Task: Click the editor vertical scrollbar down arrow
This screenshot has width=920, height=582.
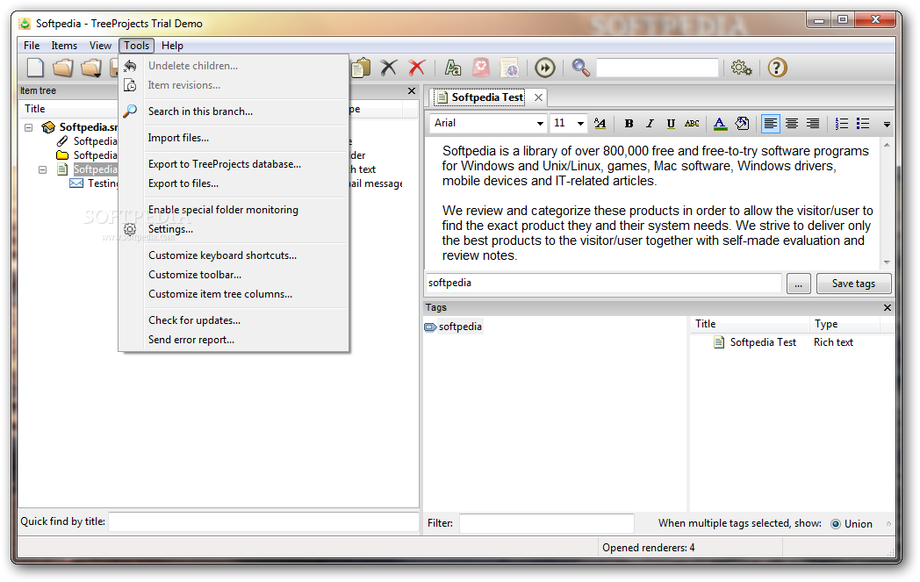Action: (887, 262)
